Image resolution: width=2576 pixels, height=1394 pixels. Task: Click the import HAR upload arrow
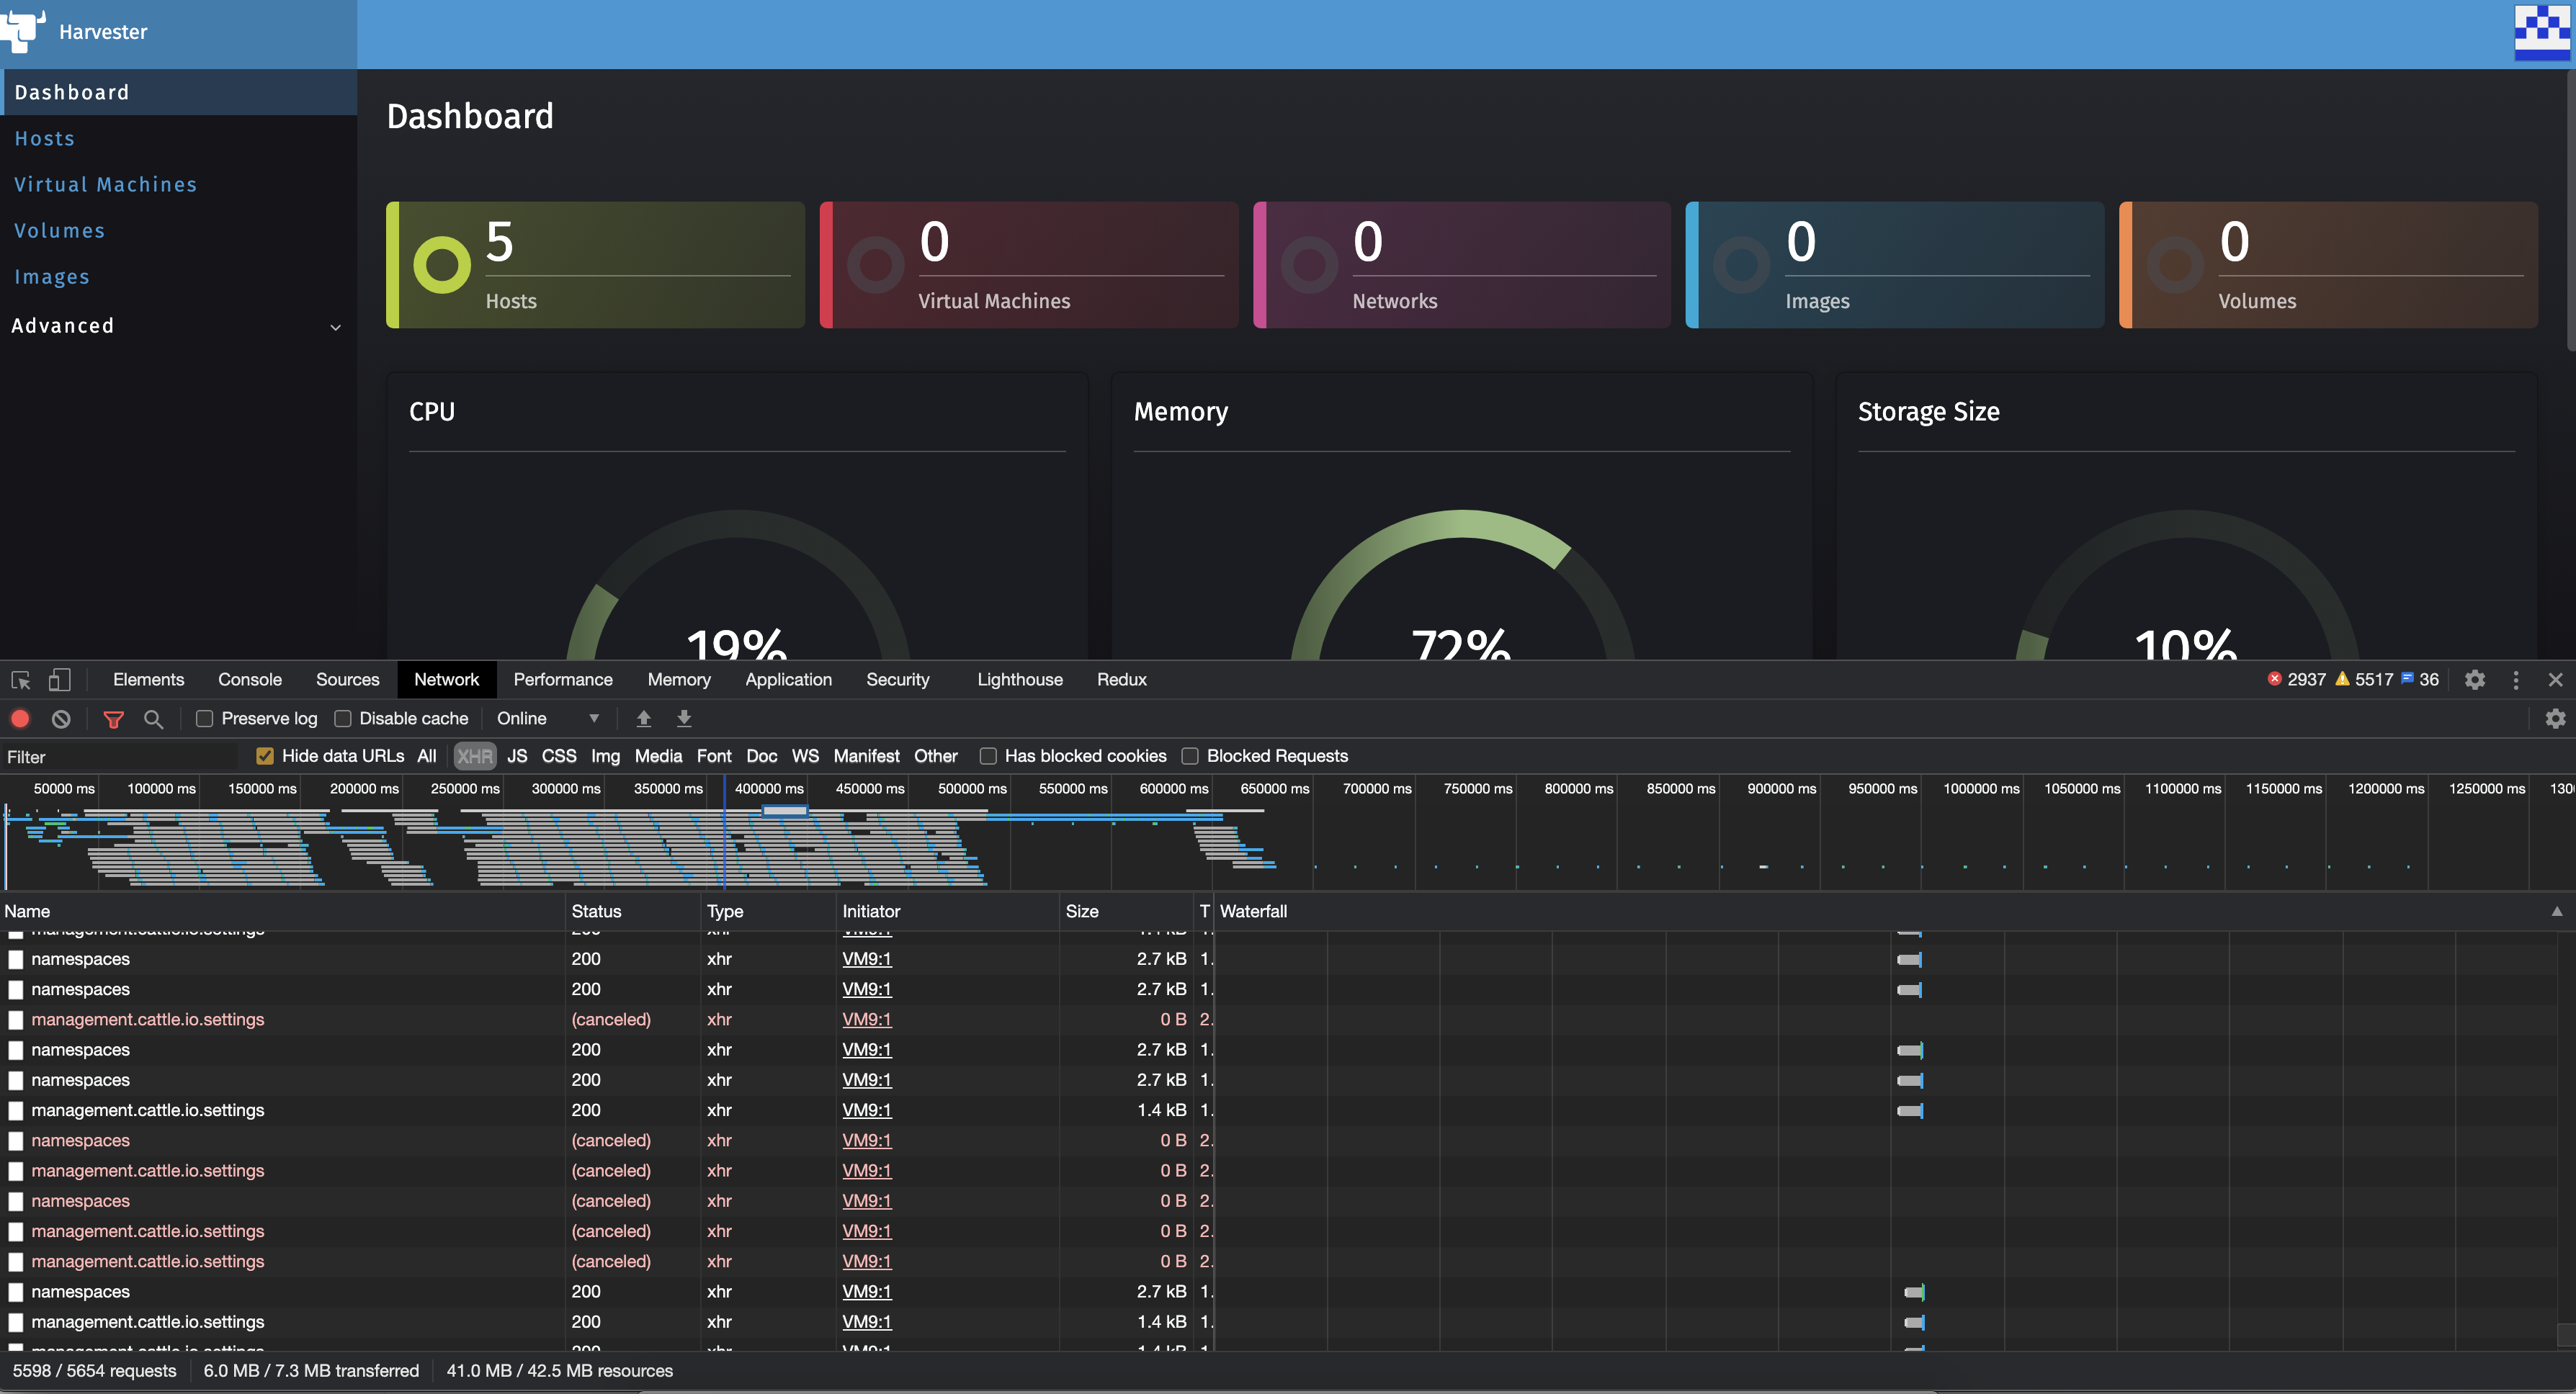(644, 719)
